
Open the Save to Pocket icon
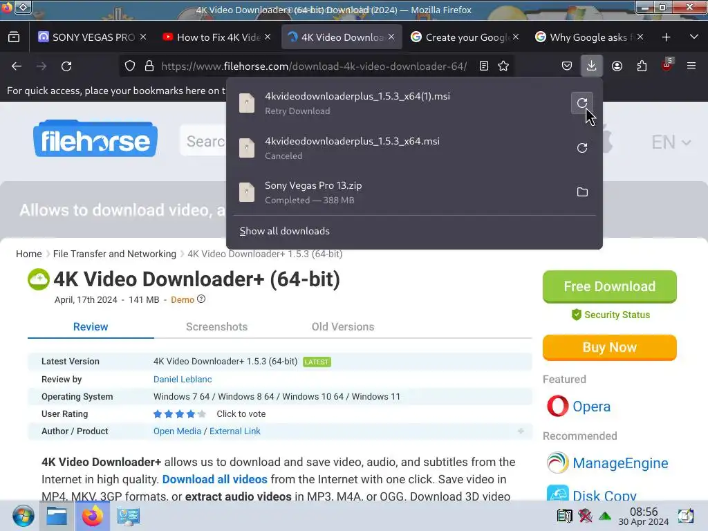(567, 66)
